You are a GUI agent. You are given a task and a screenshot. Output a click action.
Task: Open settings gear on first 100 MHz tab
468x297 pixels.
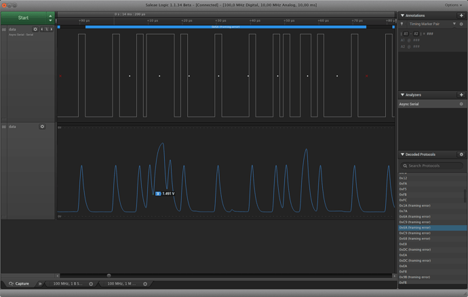point(91,284)
